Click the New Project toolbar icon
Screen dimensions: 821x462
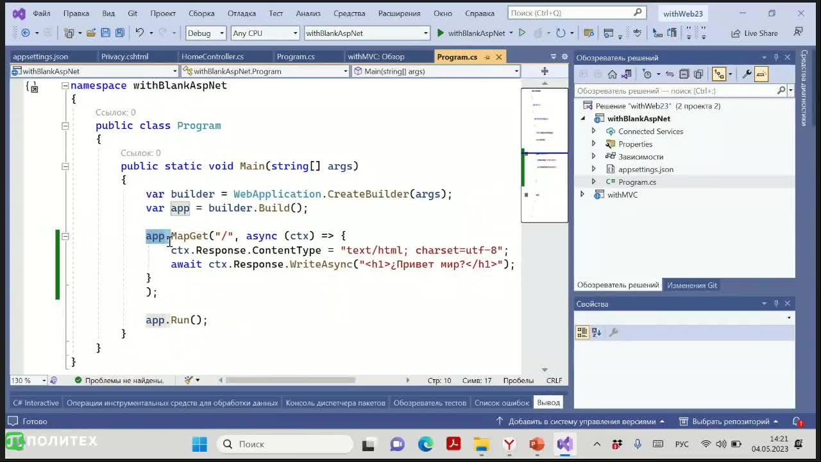tap(69, 33)
